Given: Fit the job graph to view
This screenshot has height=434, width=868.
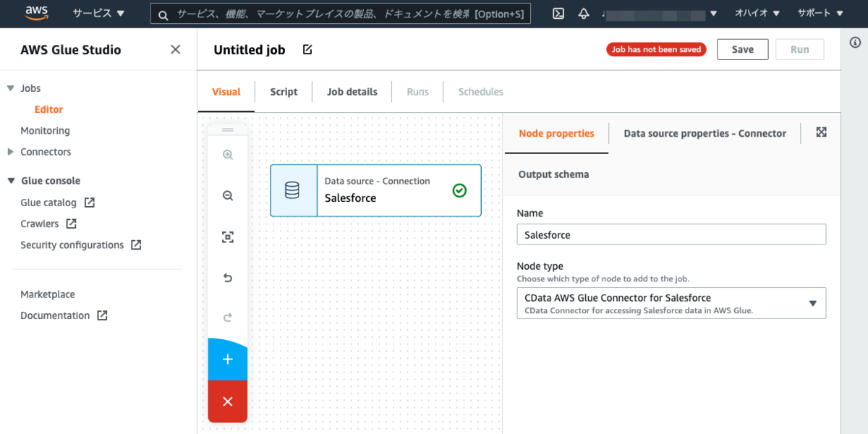Looking at the screenshot, I should pos(228,237).
